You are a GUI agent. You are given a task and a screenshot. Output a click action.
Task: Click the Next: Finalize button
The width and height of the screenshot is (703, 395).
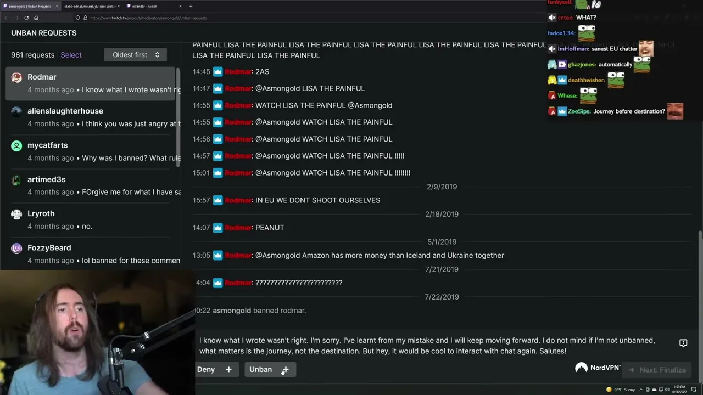tap(656, 370)
